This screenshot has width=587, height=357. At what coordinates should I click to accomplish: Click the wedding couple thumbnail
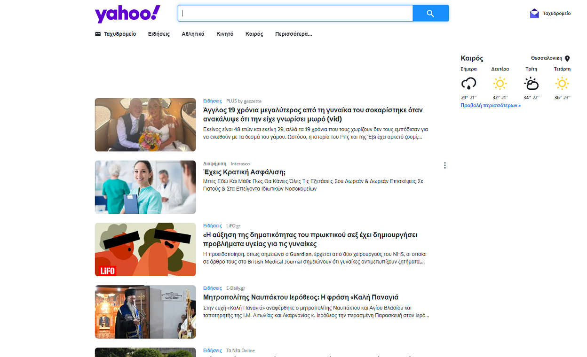point(145,124)
